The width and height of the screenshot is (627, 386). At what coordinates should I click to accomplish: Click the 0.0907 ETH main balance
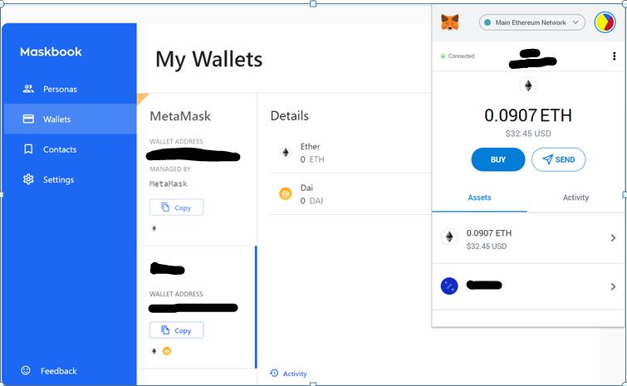coord(528,115)
